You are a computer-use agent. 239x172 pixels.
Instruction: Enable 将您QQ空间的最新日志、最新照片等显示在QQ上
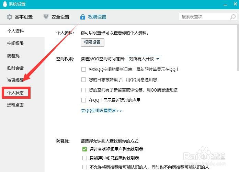tap(83, 70)
